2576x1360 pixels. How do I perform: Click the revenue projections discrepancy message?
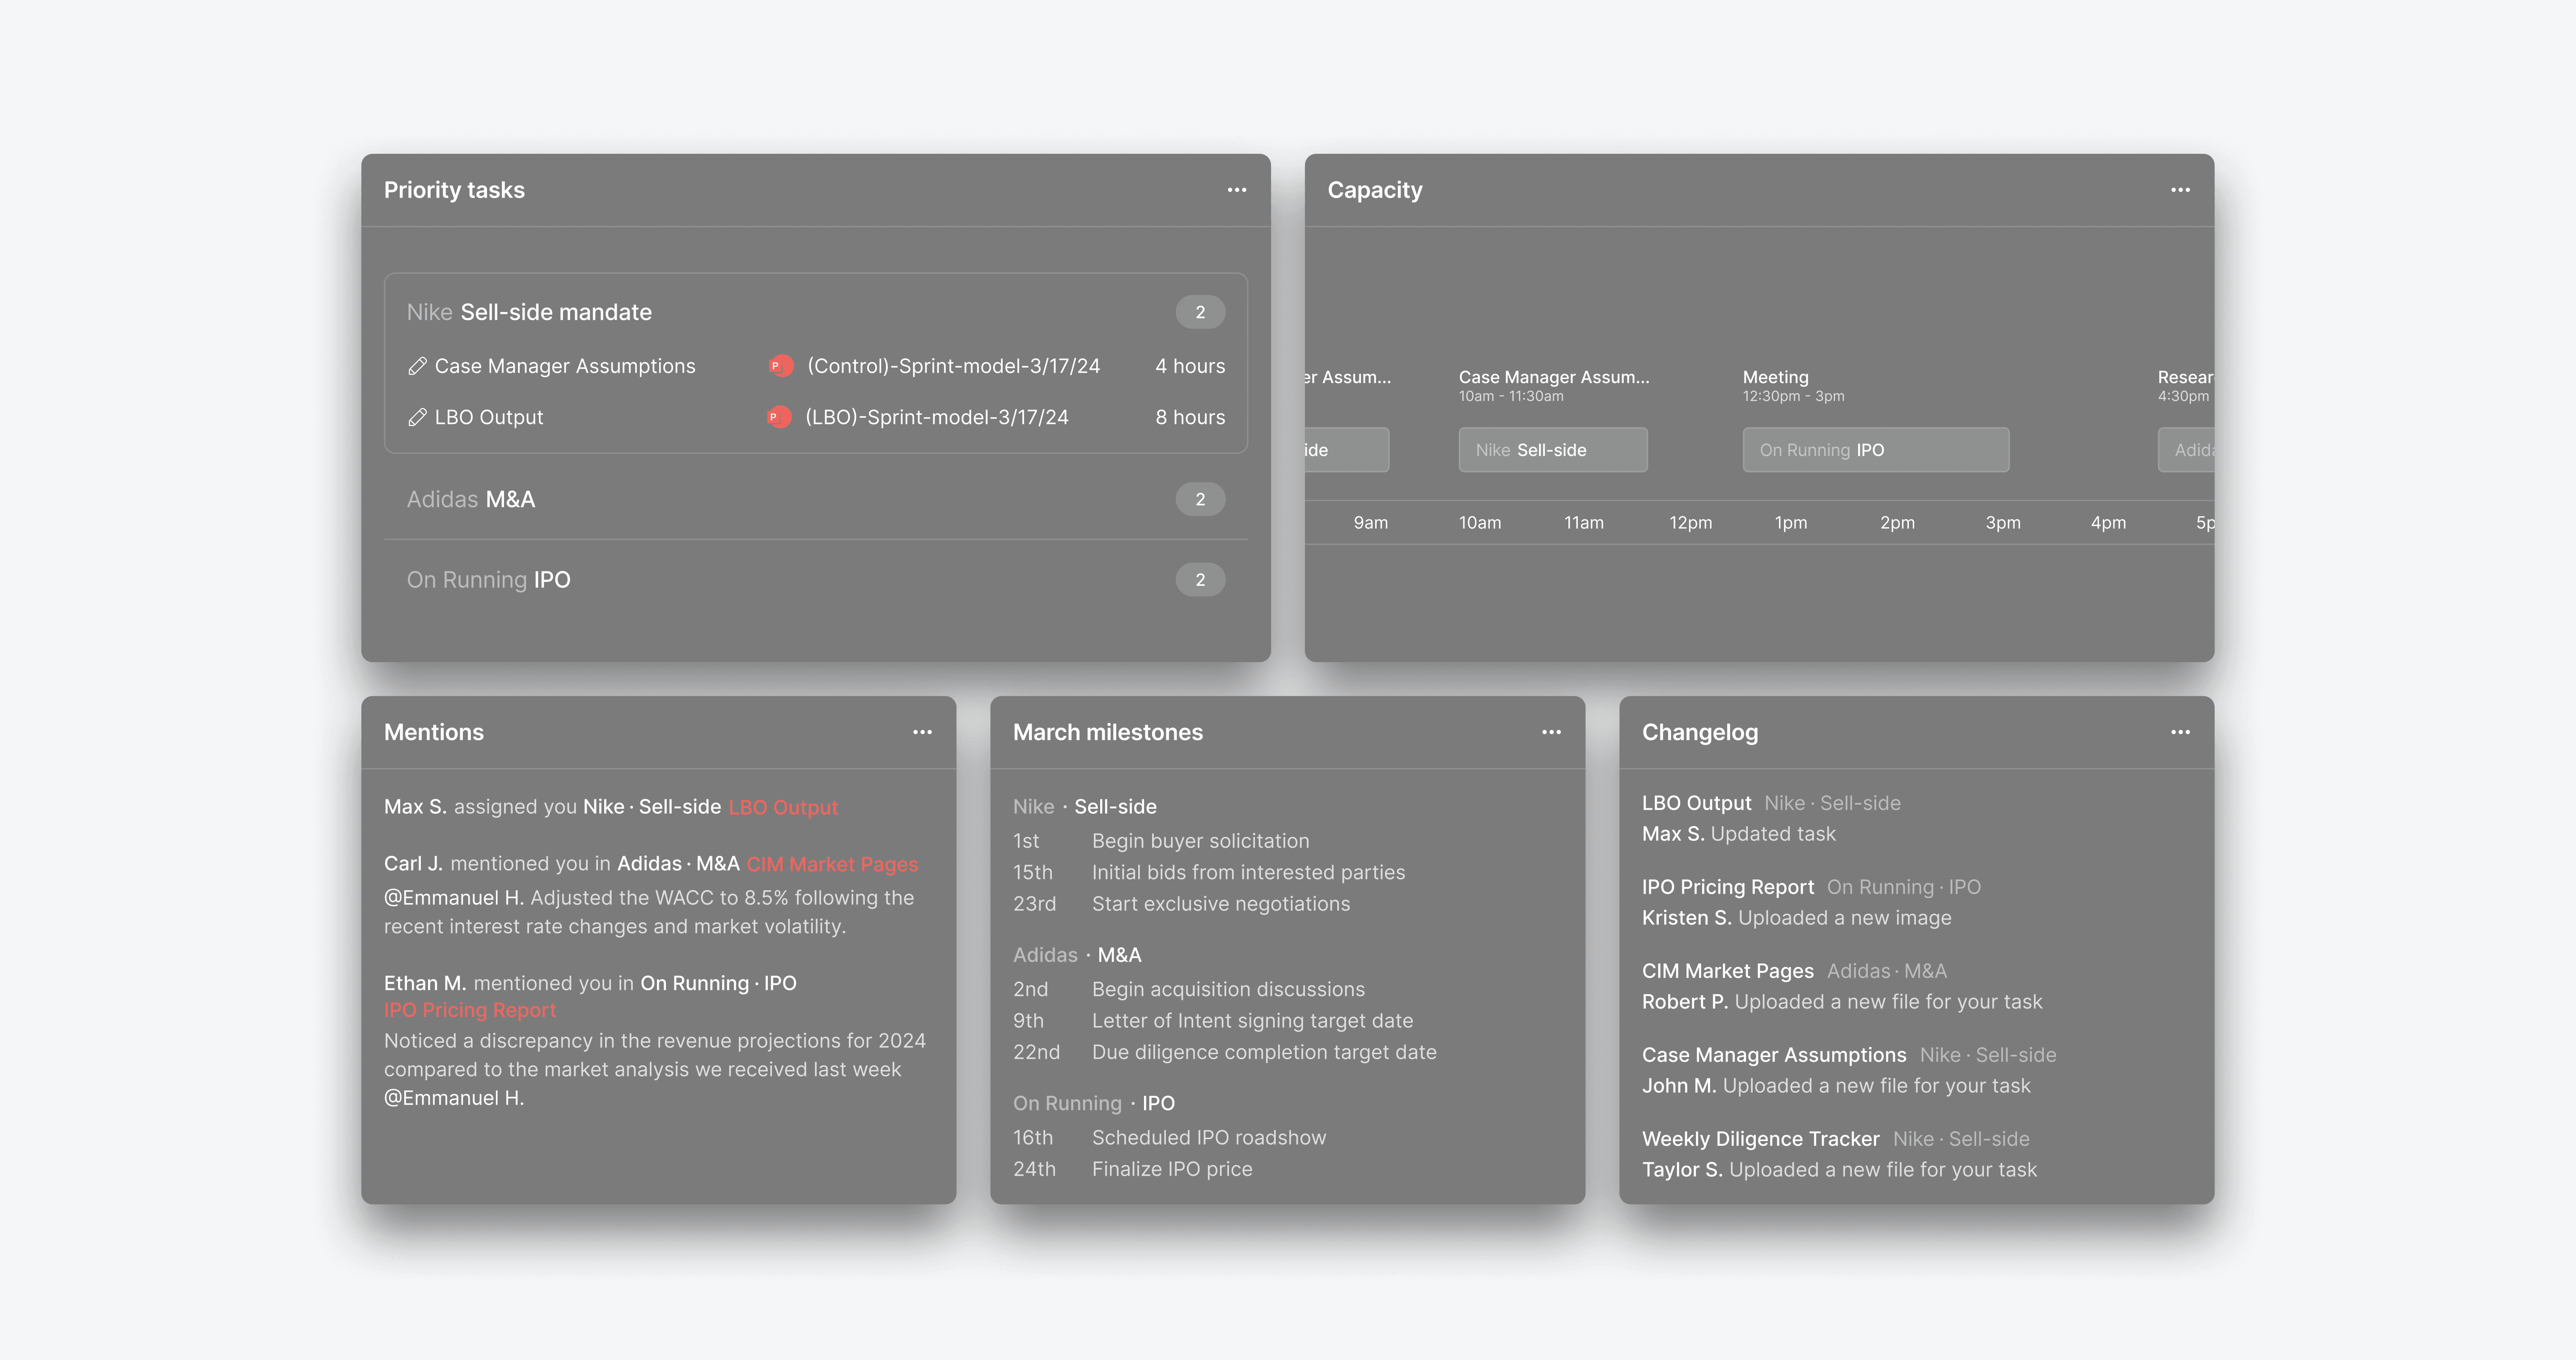[655, 1069]
